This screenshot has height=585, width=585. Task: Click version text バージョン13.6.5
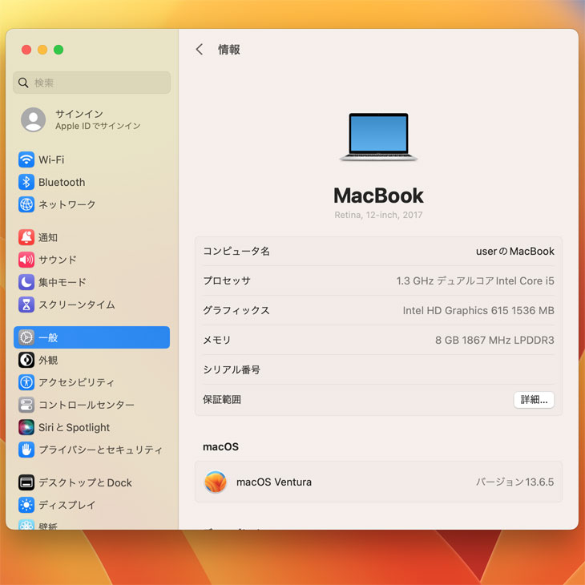514,482
